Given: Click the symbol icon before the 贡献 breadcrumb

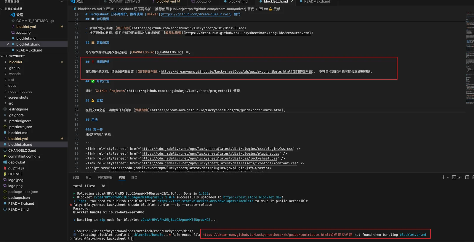Looking at the screenshot, I should [261, 9].
